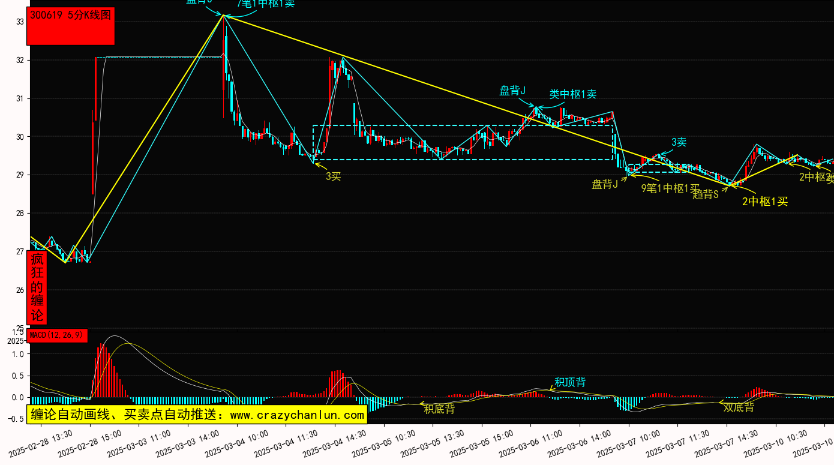Select the "类中枢1卖" annotation
This screenshot has width=834, height=465.
coord(573,94)
